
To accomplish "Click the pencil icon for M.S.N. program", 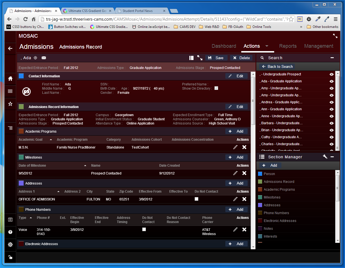I will [x=235, y=147].
